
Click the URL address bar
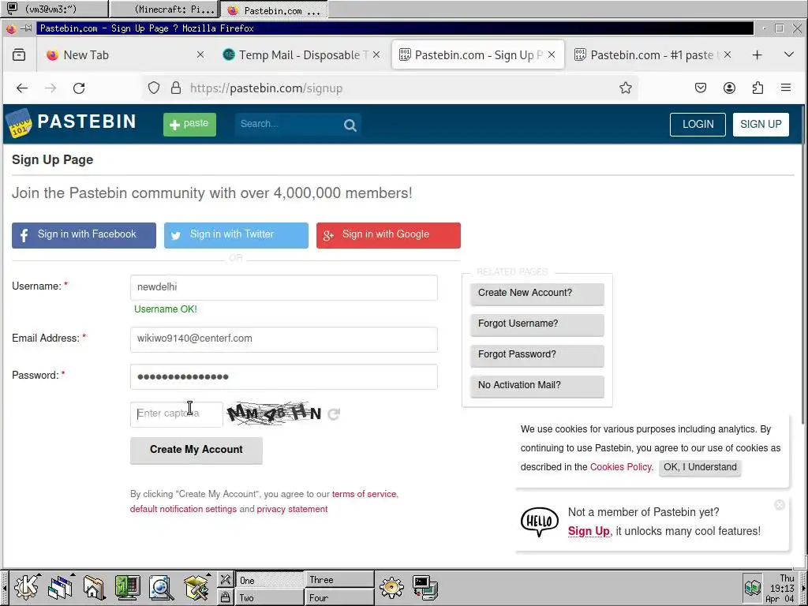click(391, 88)
